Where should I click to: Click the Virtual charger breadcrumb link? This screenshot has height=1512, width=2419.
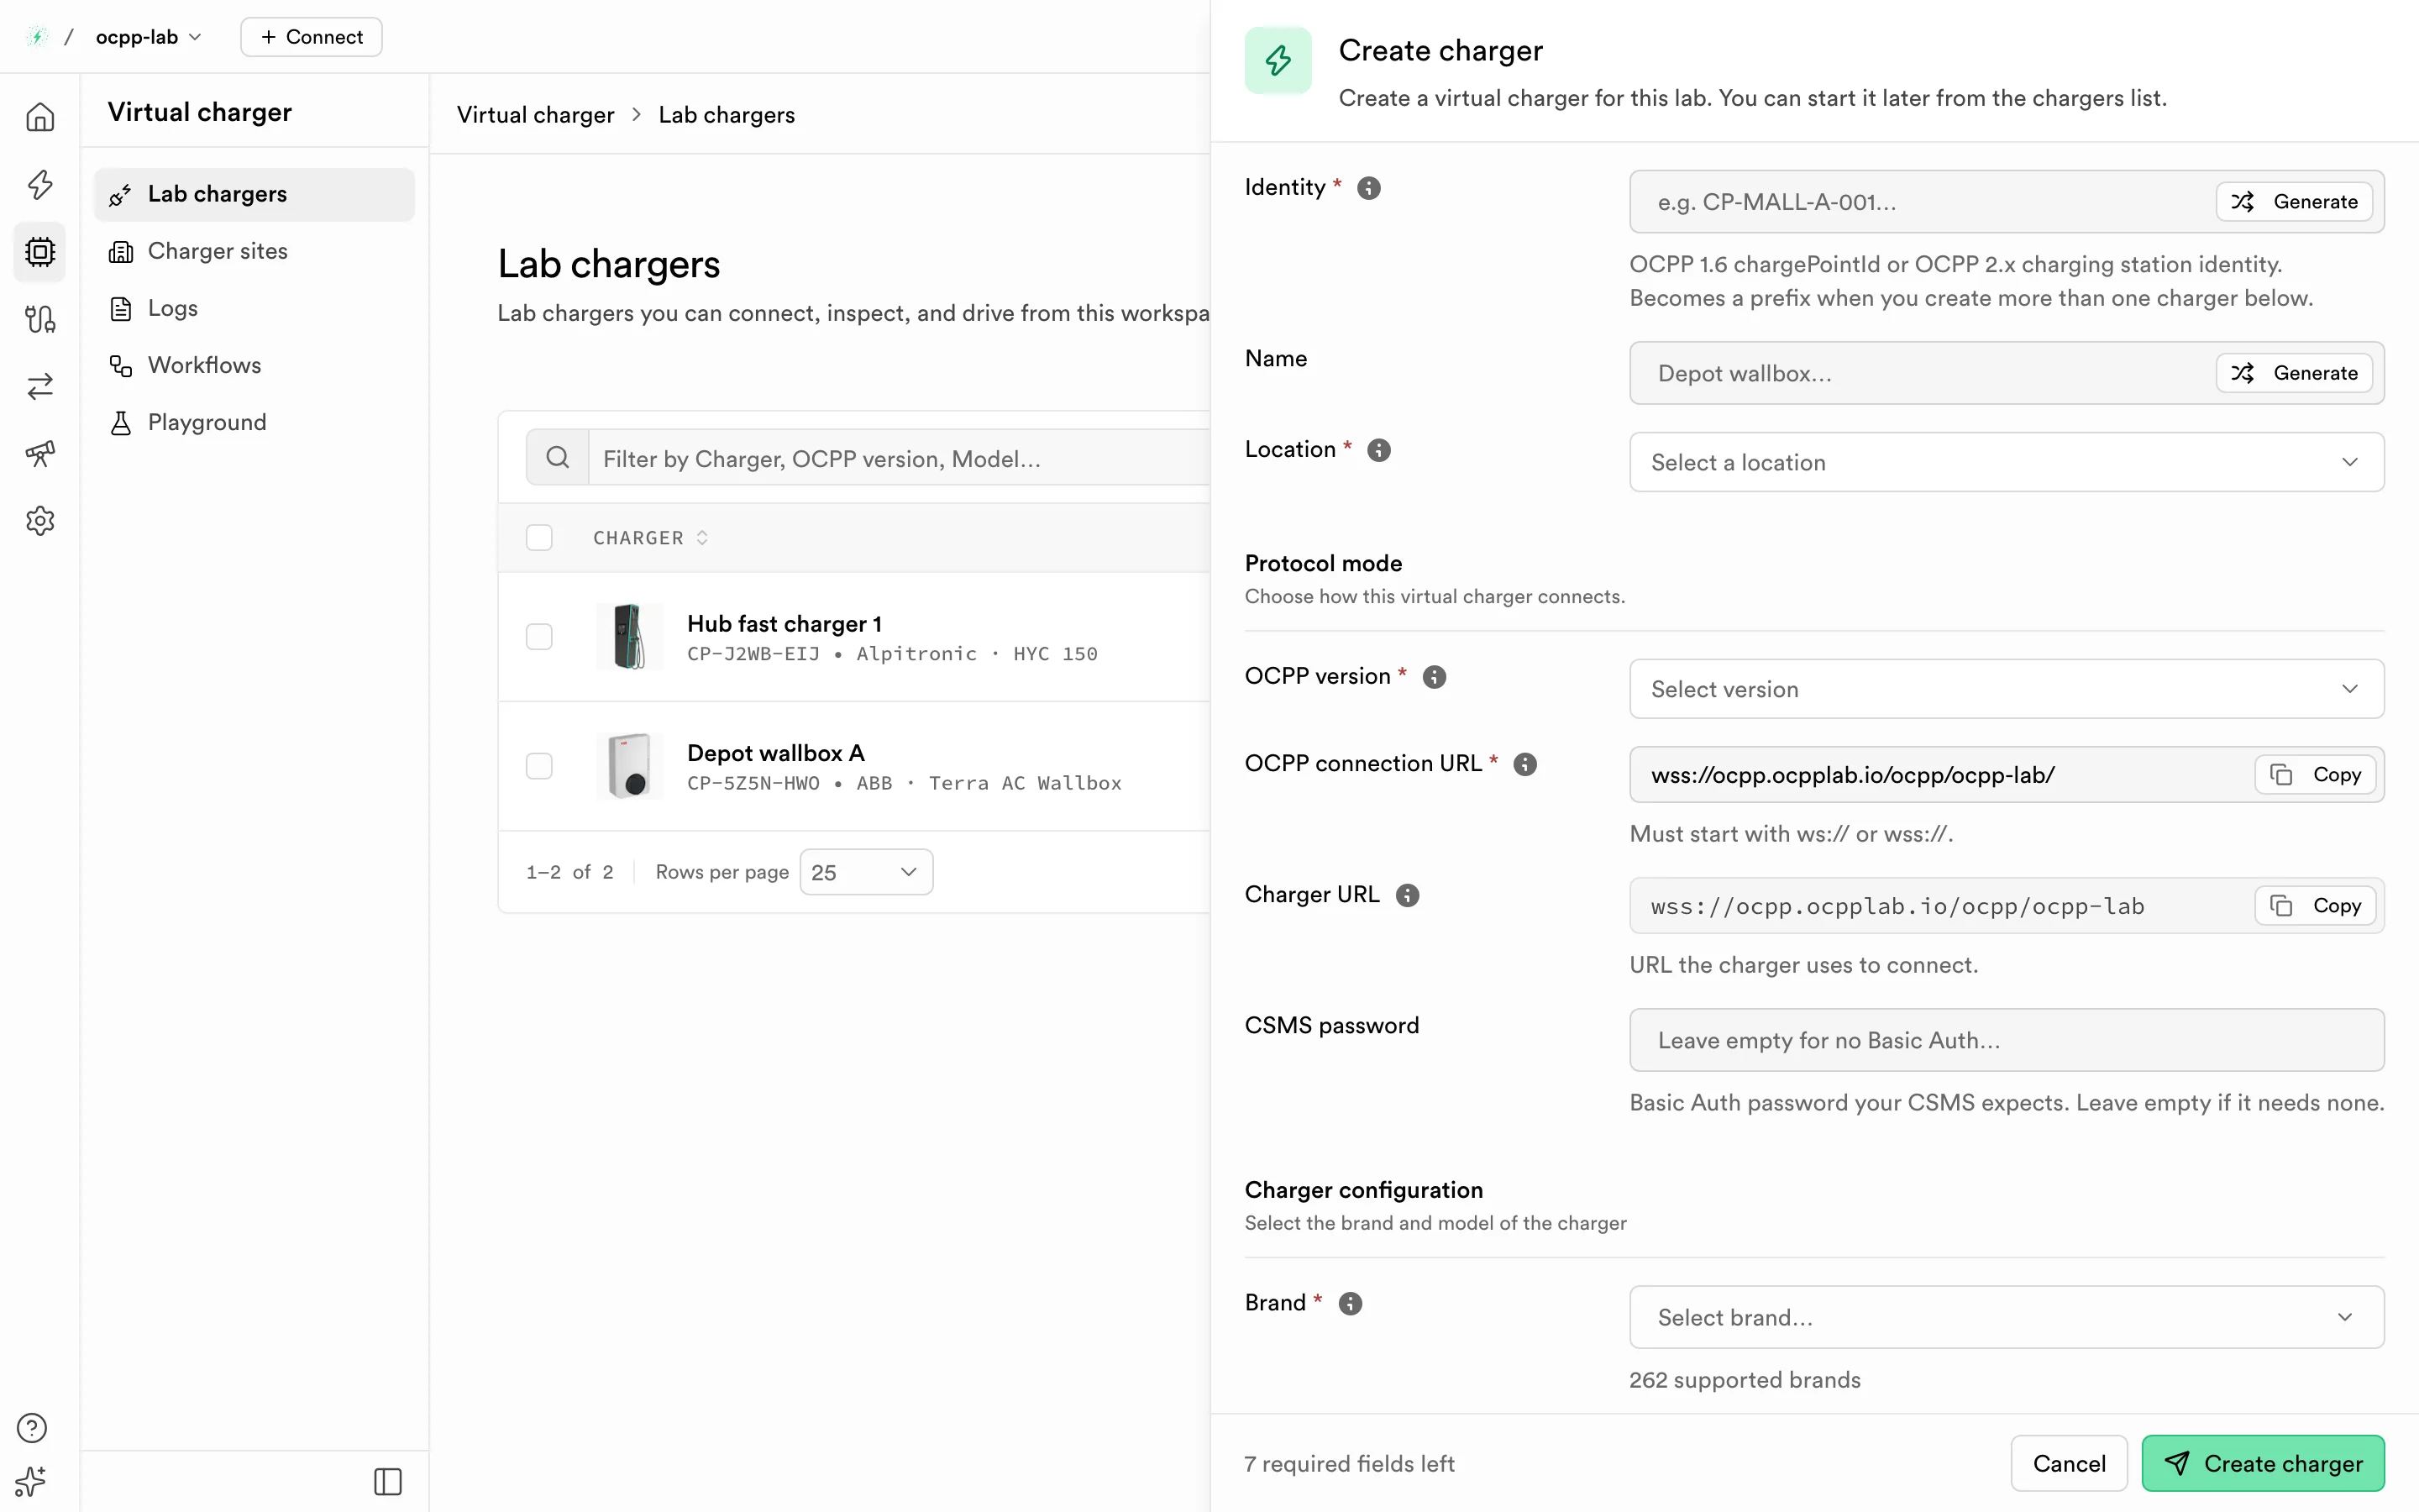(x=536, y=115)
